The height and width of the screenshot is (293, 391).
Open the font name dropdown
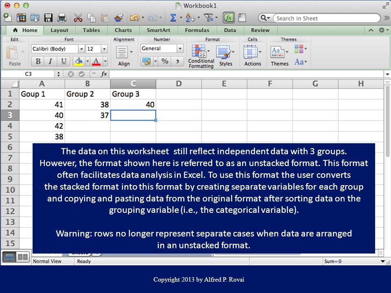tap(81, 49)
